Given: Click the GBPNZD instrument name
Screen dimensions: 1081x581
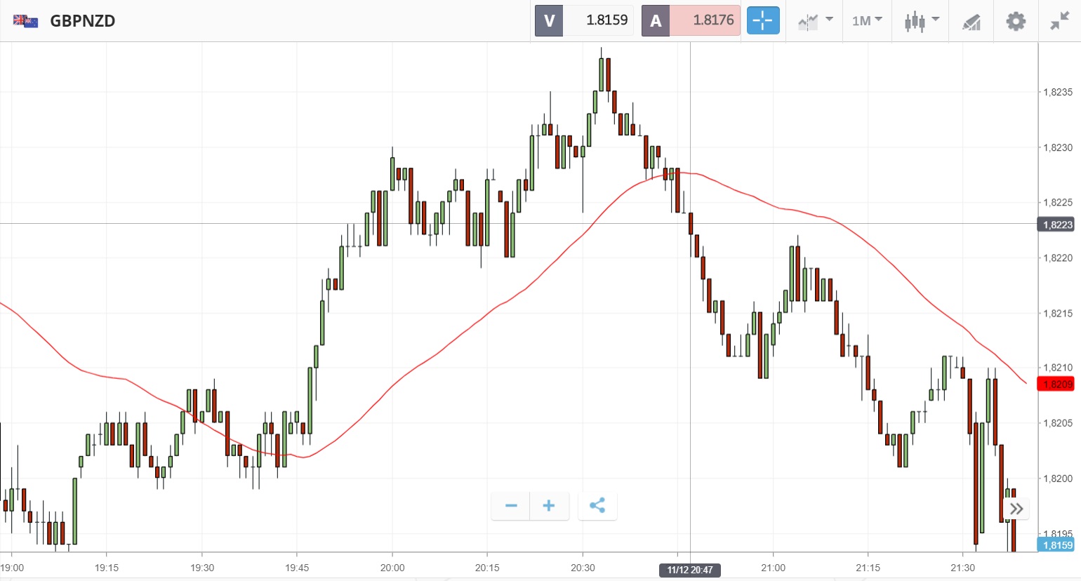Looking at the screenshot, I should [83, 21].
